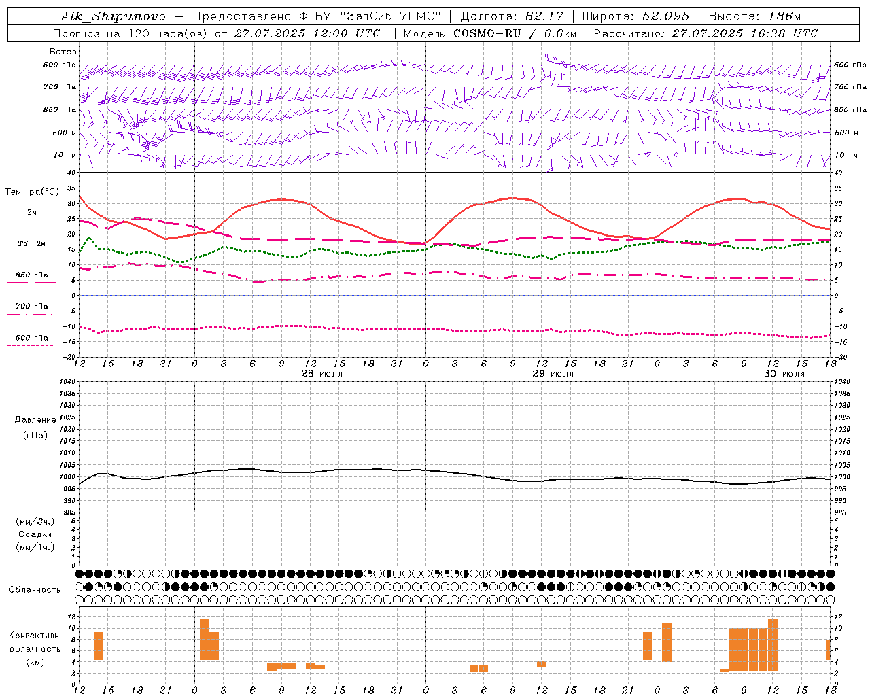This screenshot has width=870, height=696.
Task: Click the orange convective bar at 27 July 15h
Action: pyautogui.click(x=99, y=646)
